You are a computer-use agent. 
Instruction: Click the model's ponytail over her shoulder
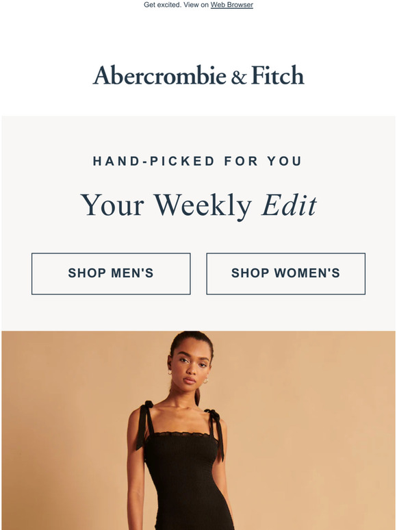pos(197,396)
